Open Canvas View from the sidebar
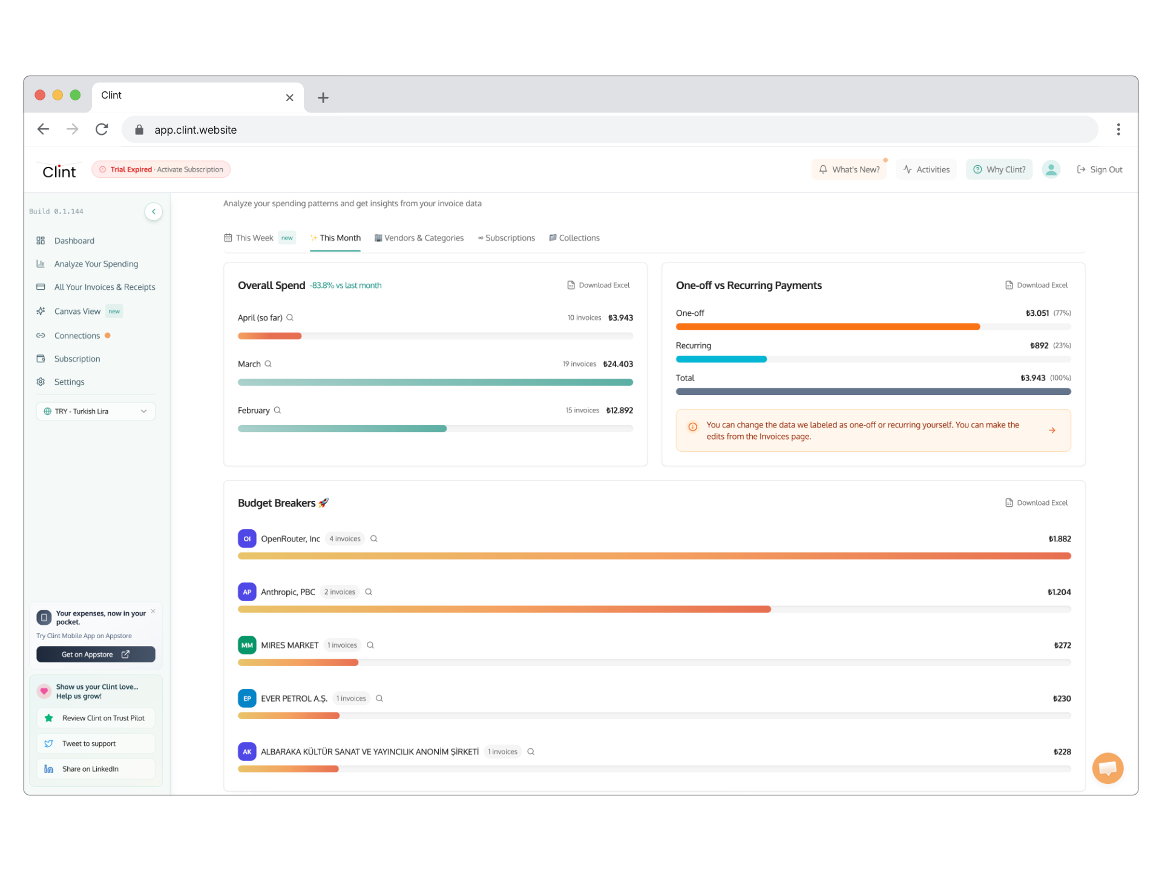 click(77, 311)
